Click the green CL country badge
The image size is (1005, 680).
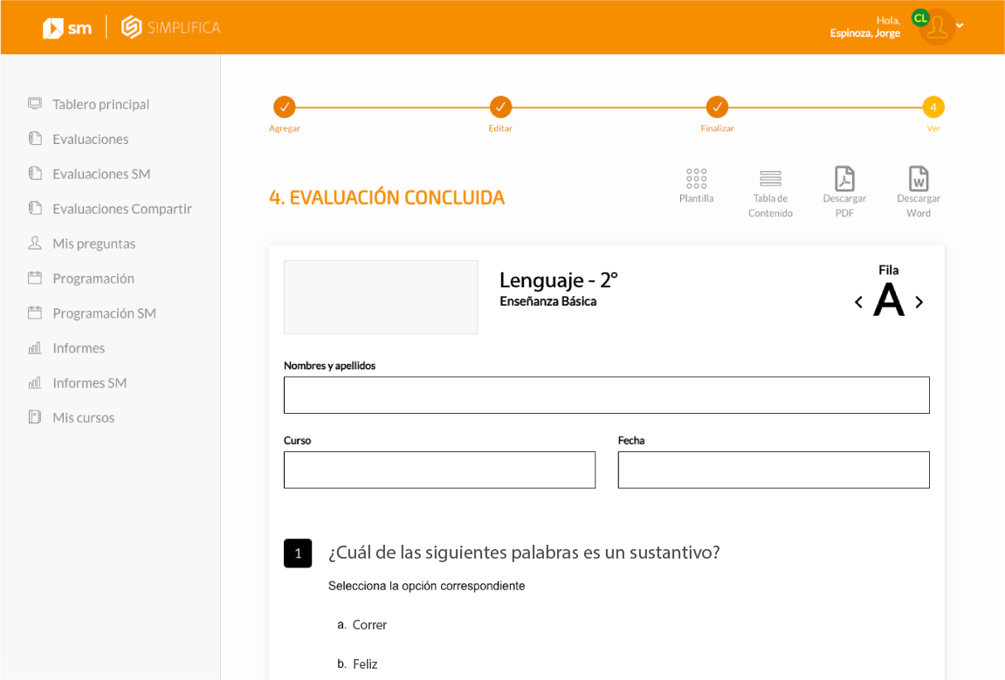tap(921, 18)
